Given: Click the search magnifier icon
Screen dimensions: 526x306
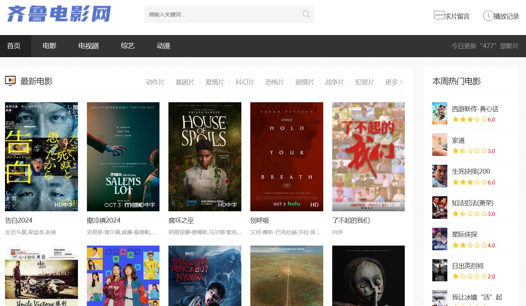Looking at the screenshot, I should pyautogui.click(x=306, y=14).
